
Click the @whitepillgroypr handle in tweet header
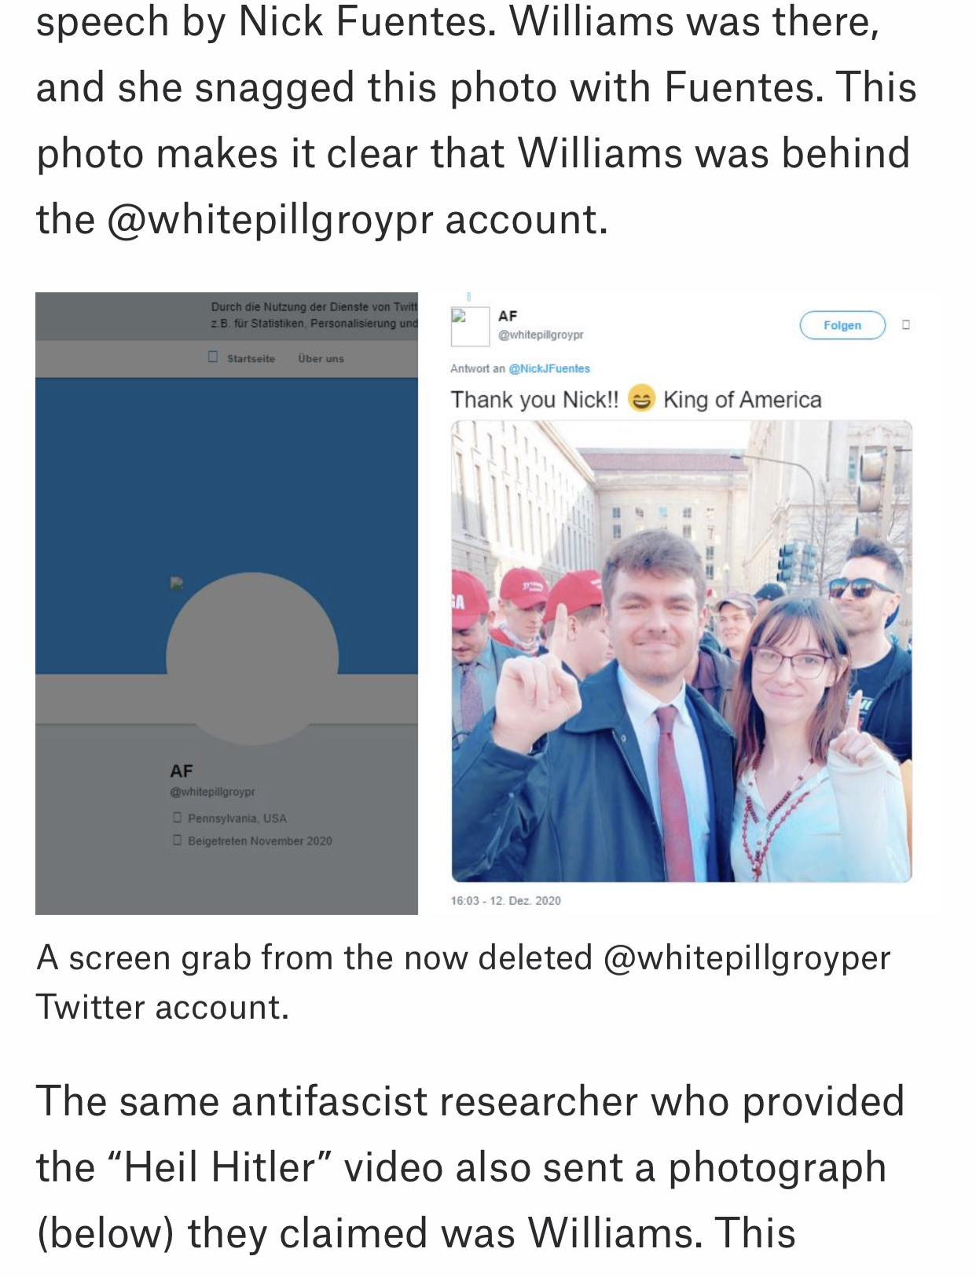(x=541, y=335)
